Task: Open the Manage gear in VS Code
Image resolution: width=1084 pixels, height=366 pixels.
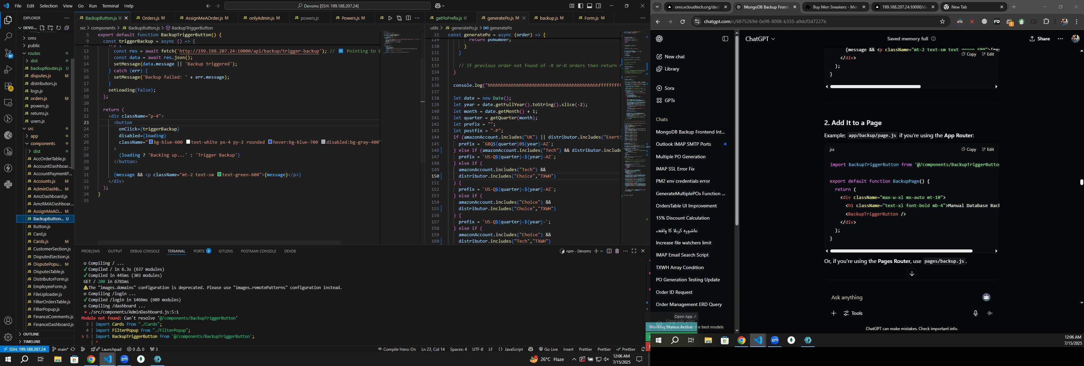Action: click(x=8, y=337)
